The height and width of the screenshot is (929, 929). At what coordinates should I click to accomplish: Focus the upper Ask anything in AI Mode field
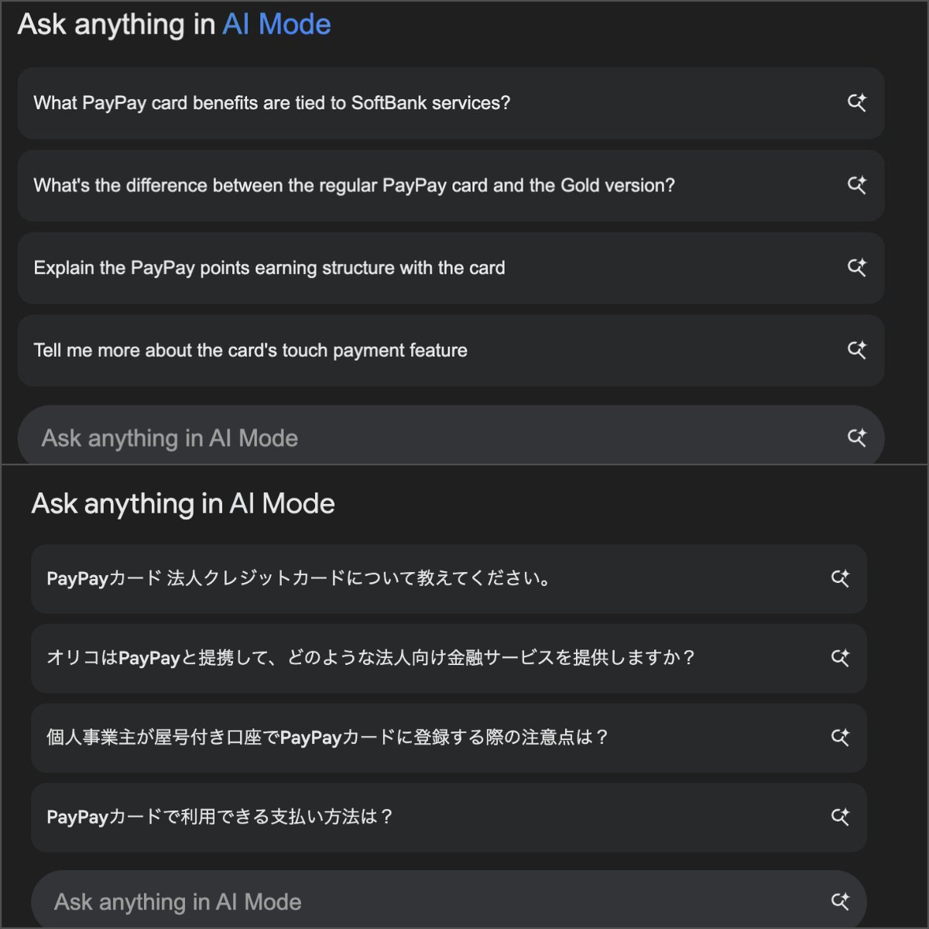(x=387, y=438)
